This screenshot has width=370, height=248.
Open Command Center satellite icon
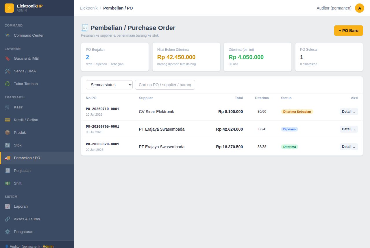click(8, 35)
